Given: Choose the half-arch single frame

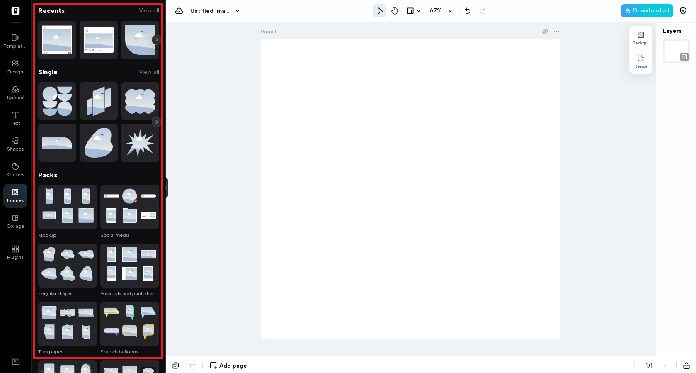Looking at the screenshot, I should tap(57, 143).
